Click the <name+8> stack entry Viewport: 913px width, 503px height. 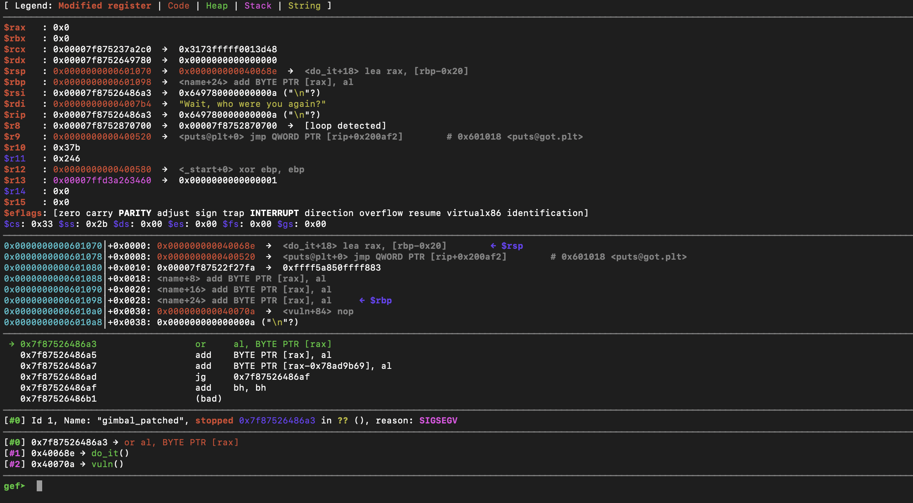point(241,279)
